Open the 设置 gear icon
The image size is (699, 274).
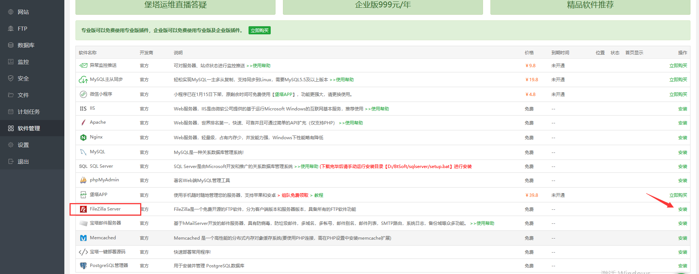click(x=11, y=145)
